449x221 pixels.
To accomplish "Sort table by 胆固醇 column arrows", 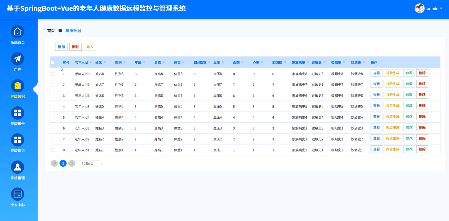I will (286, 62).
